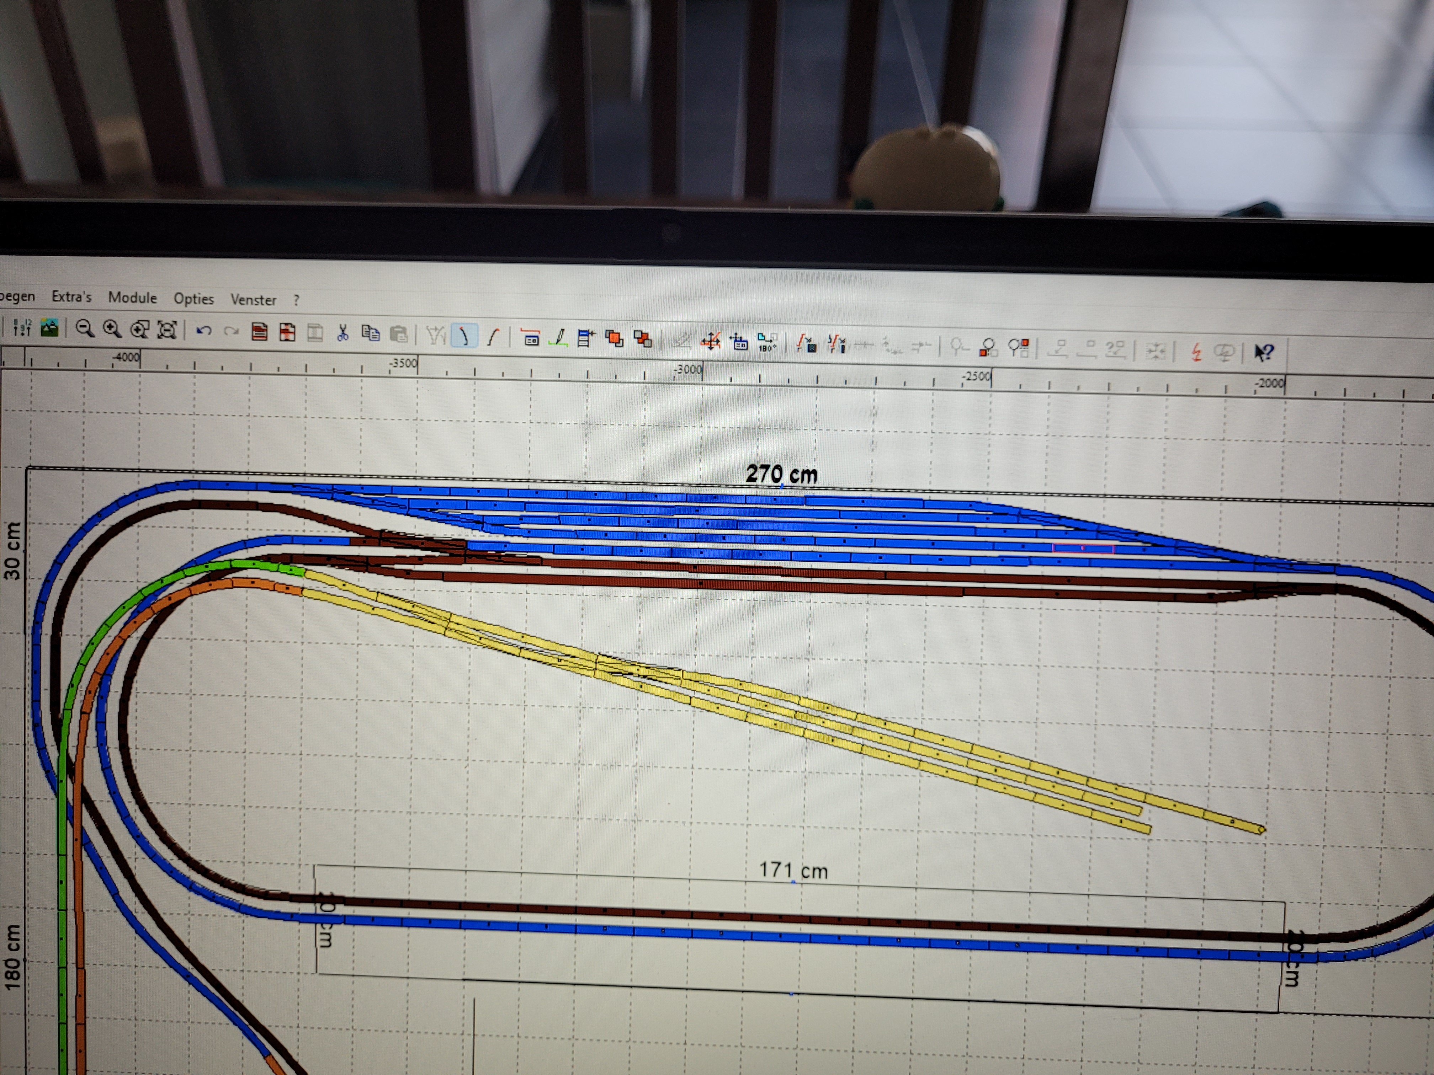Open the Venster menu
The height and width of the screenshot is (1075, 1434).
click(x=253, y=300)
